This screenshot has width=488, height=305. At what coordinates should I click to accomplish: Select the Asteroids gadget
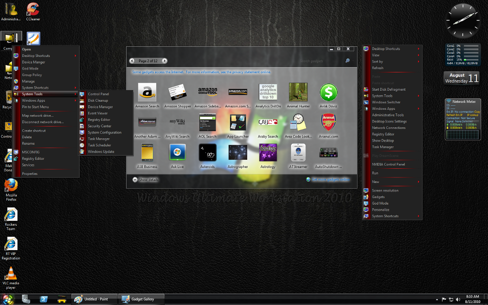(207, 152)
